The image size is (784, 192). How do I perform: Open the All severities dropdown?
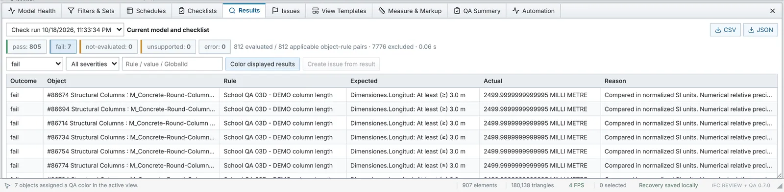93,64
